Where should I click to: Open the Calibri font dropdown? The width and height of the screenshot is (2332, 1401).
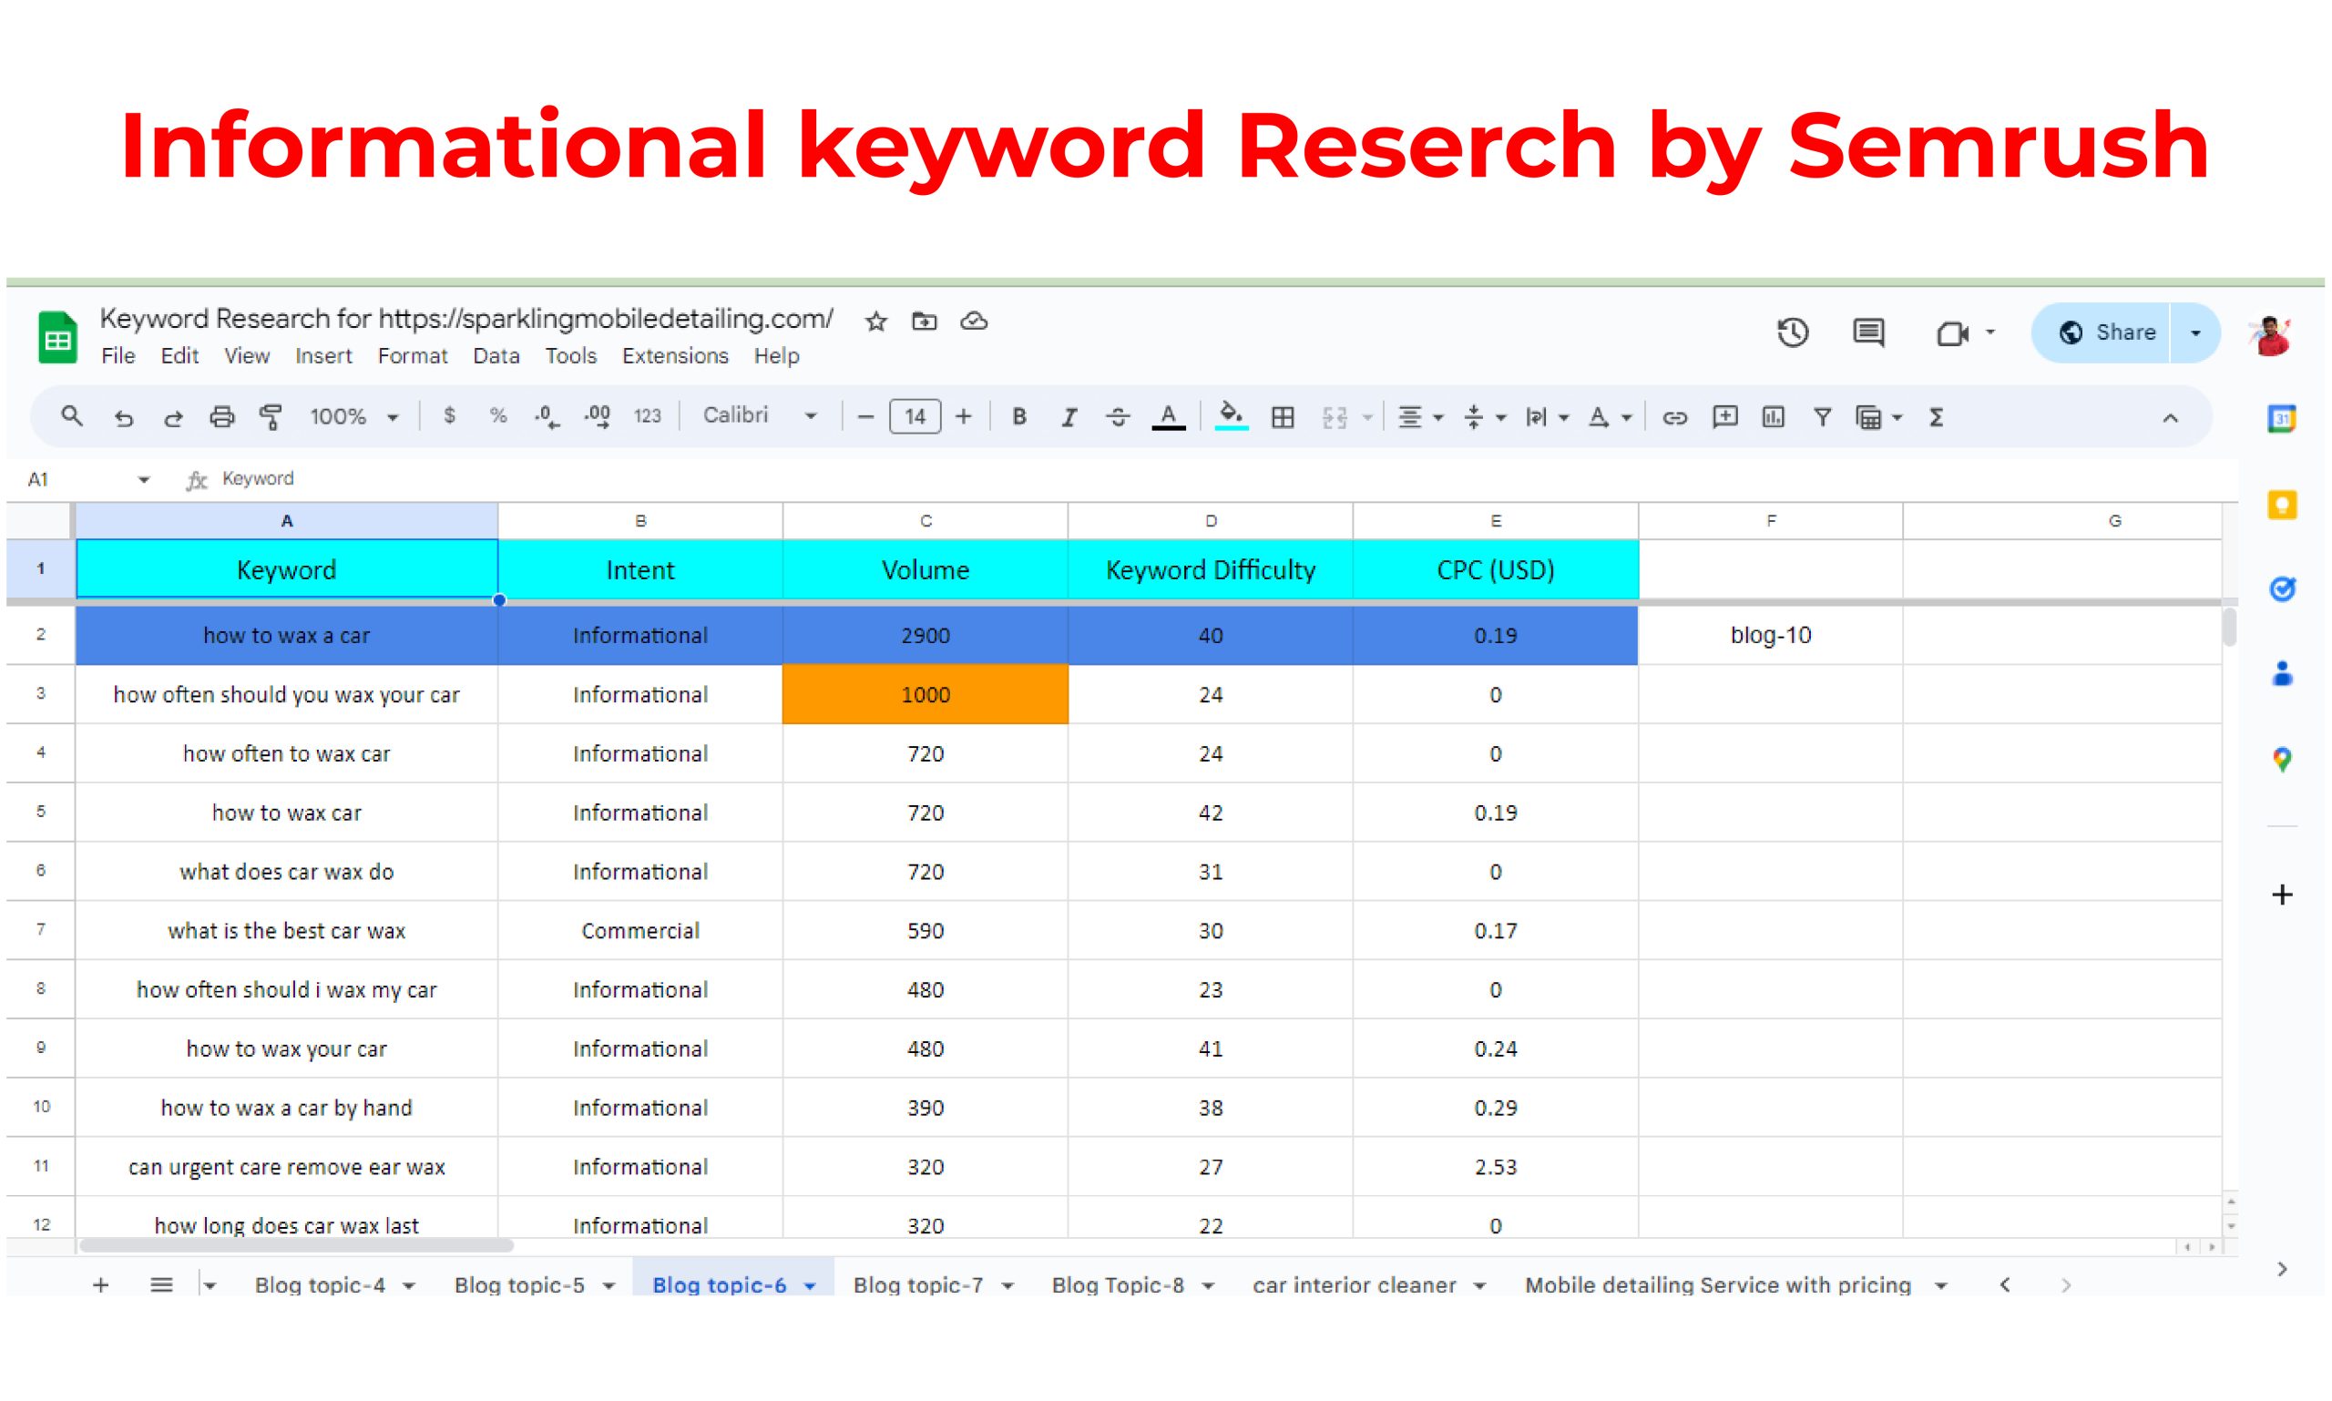pyautogui.click(x=760, y=415)
